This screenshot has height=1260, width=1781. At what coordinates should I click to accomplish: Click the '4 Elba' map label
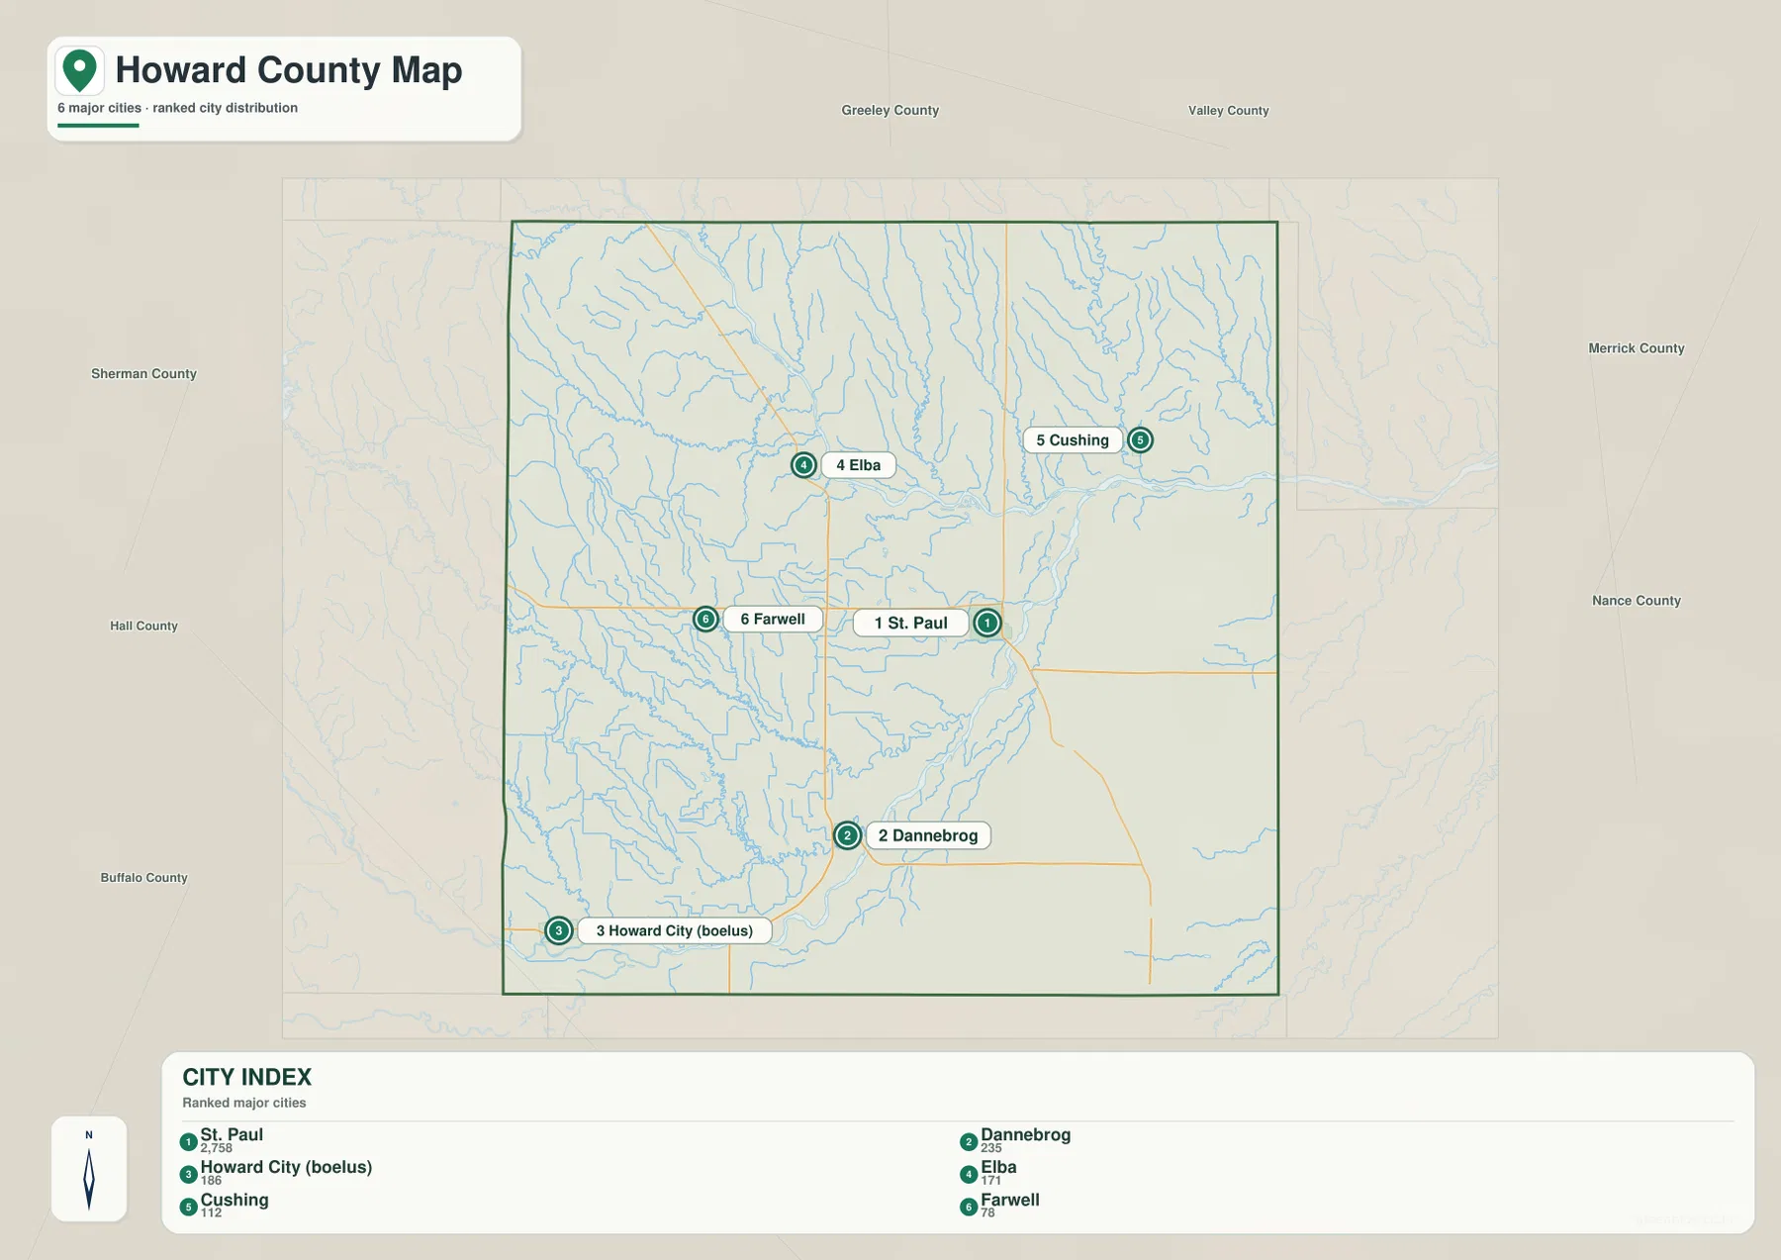(858, 465)
